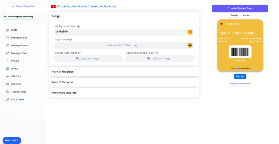Click the Stats chart icon in sidebar
Image resolution: width=279 pixels, height=144 pixels.
point(7,30)
